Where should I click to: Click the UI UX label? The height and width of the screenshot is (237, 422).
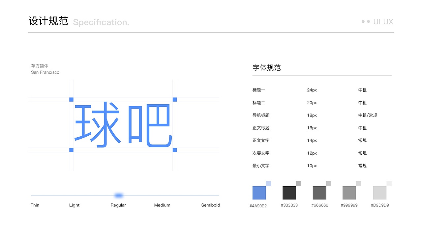pos(383,22)
